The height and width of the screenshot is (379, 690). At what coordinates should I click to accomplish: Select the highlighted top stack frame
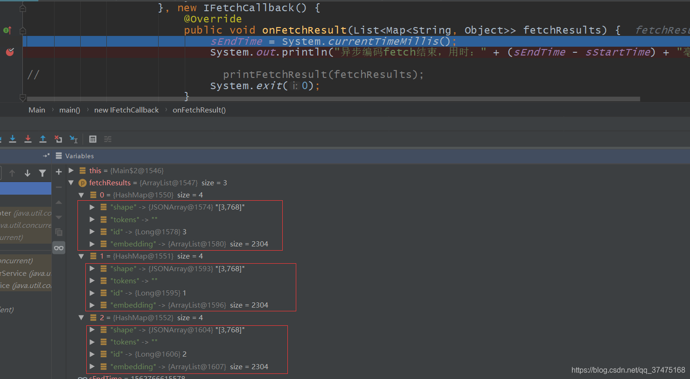(x=26, y=189)
